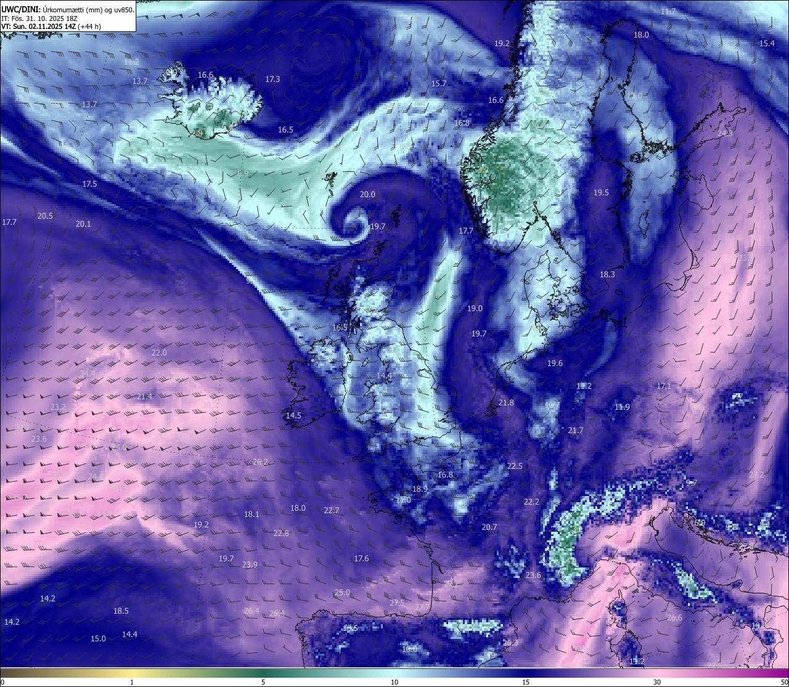Screen dimensions: 789x687
Task: Click the 21.7 value label
Action: click(576, 430)
